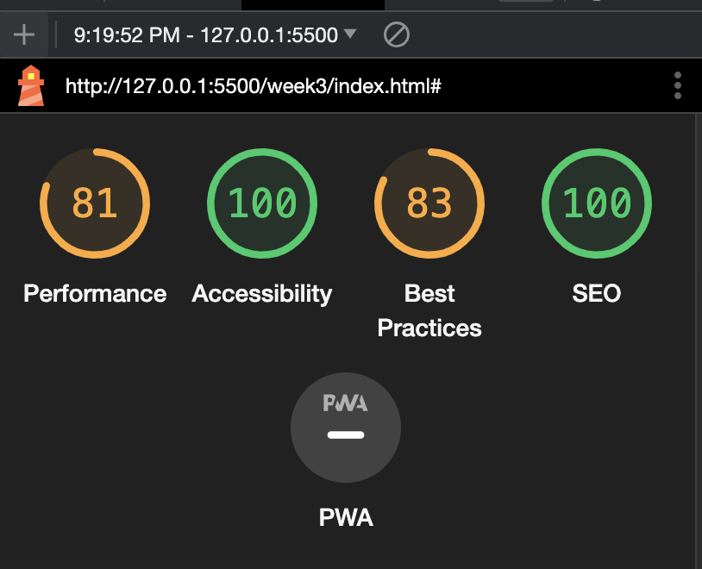702x569 pixels.
Task: Click the Performance score gauge showing 81
Action: pyautogui.click(x=95, y=203)
